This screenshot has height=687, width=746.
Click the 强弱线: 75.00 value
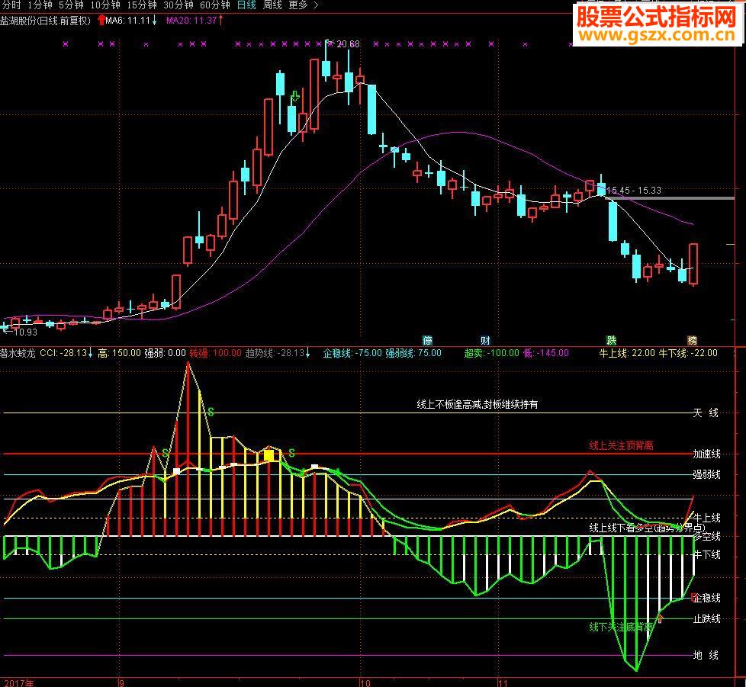(x=413, y=353)
